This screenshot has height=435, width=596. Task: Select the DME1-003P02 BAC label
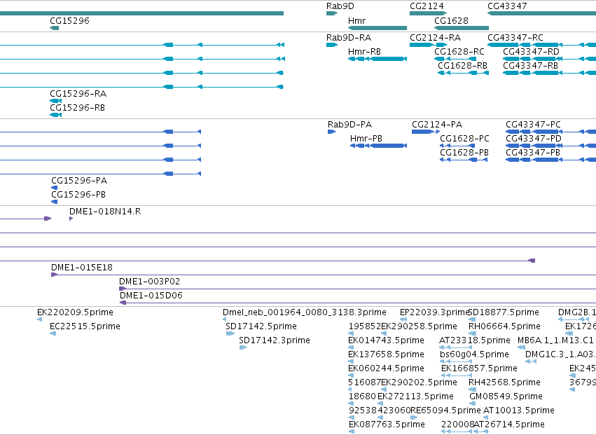149,282
